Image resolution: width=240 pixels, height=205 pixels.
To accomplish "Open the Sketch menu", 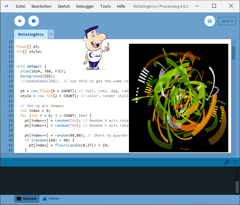I will [64, 6].
